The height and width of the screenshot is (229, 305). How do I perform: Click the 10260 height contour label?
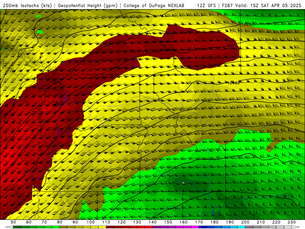pos(248,24)
